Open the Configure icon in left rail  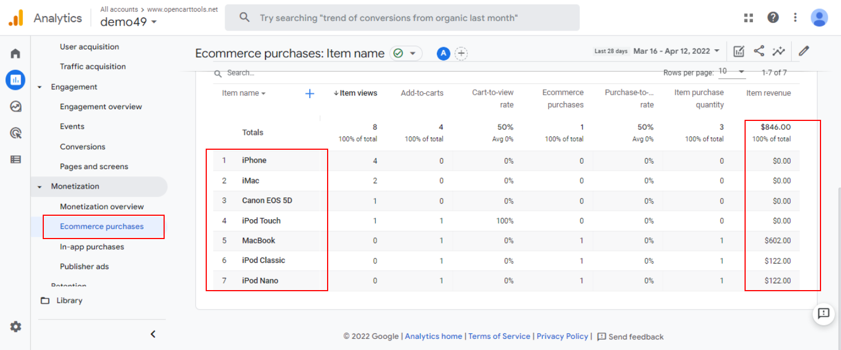tap(16, 159)
